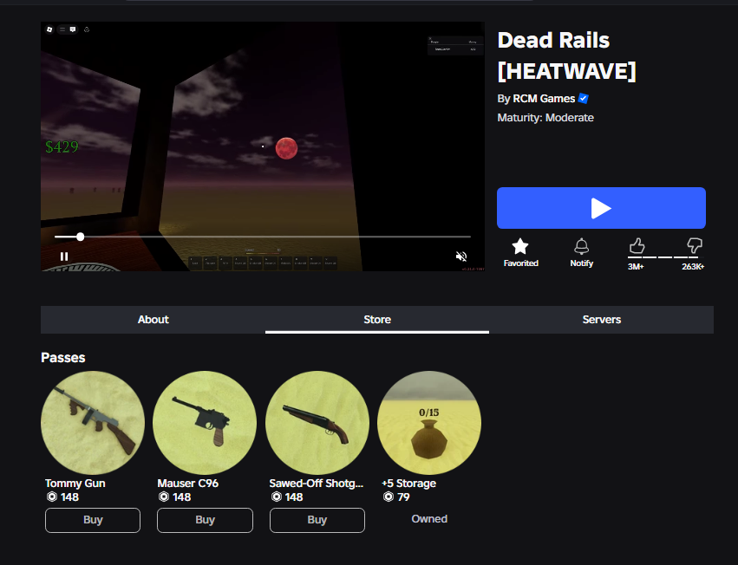Click the Roblox logo icon in the video
Image resolution: width=738 pixels, height=565 pixels.
pyautogui.click(x=49, y=29)
